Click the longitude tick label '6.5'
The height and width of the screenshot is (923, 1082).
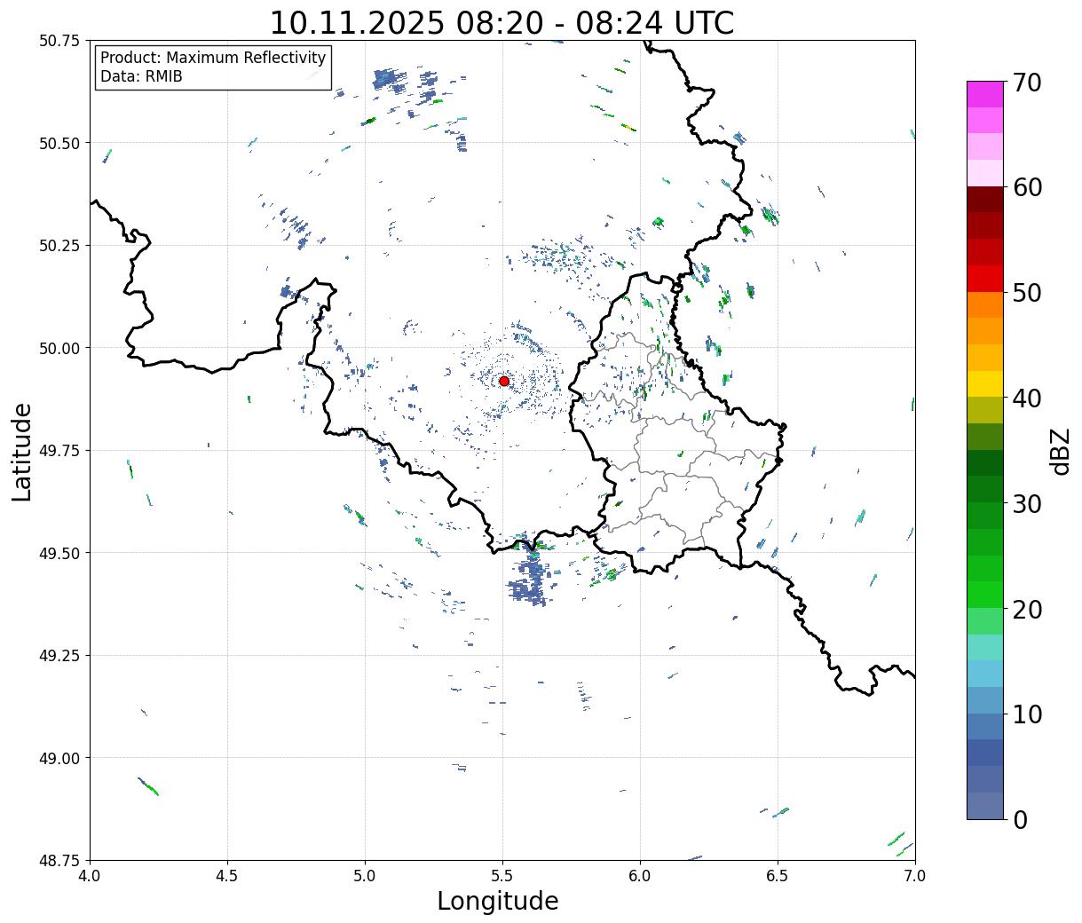point(778,875)
